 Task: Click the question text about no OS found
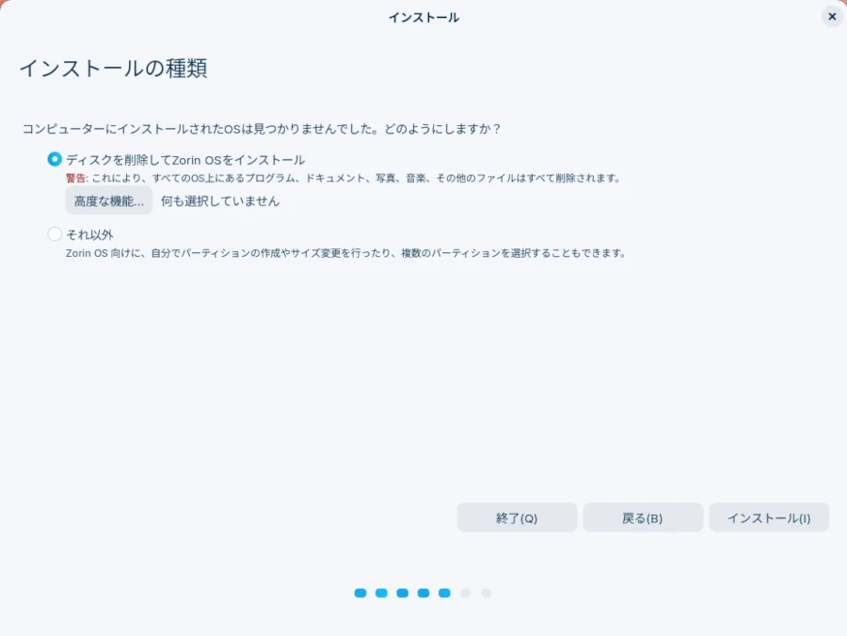pyautogui.click(x=262, y=129)
